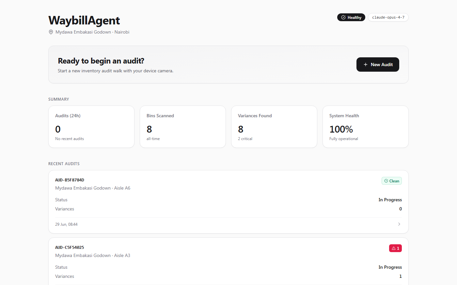Image resolution: width=457 pixels, height=285 pixels.
Task: Click the WaybillAgent app title
Action: tap(84, 20)
